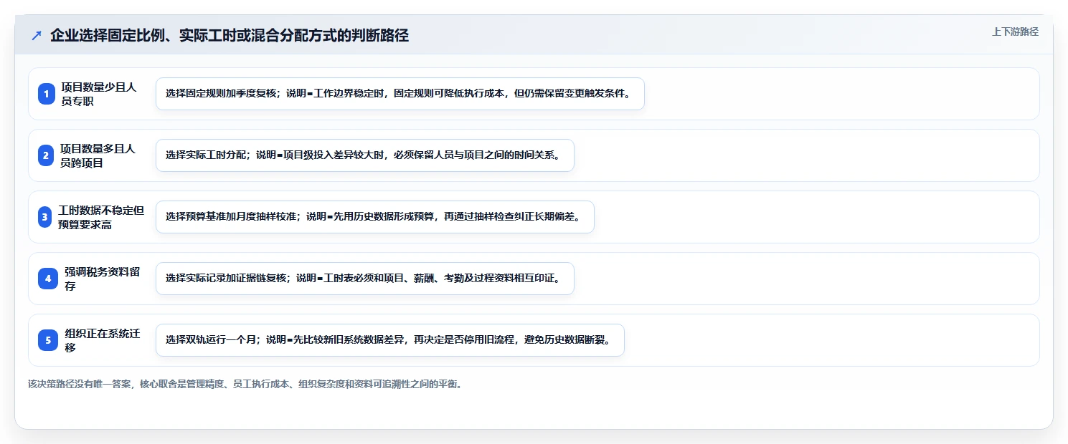Click the condition 组织正在系统迁移
The height and width of the screenshot is (444, 1068).
[x=103, y=340]
